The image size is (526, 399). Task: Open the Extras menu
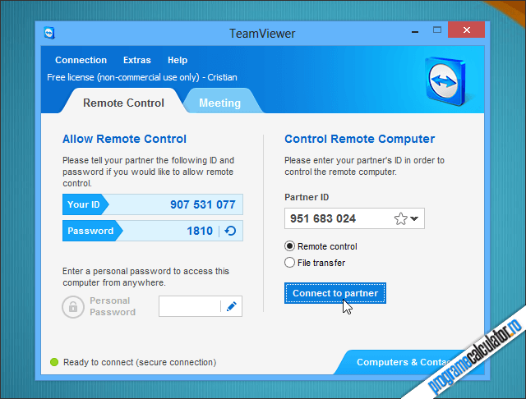137,60
